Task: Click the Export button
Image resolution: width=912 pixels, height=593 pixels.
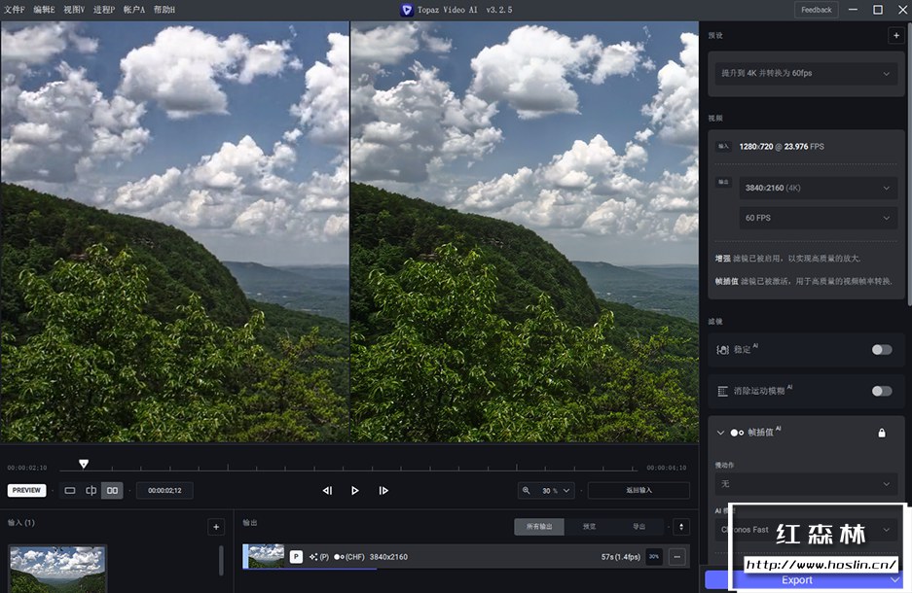Action: click(796, 580)
